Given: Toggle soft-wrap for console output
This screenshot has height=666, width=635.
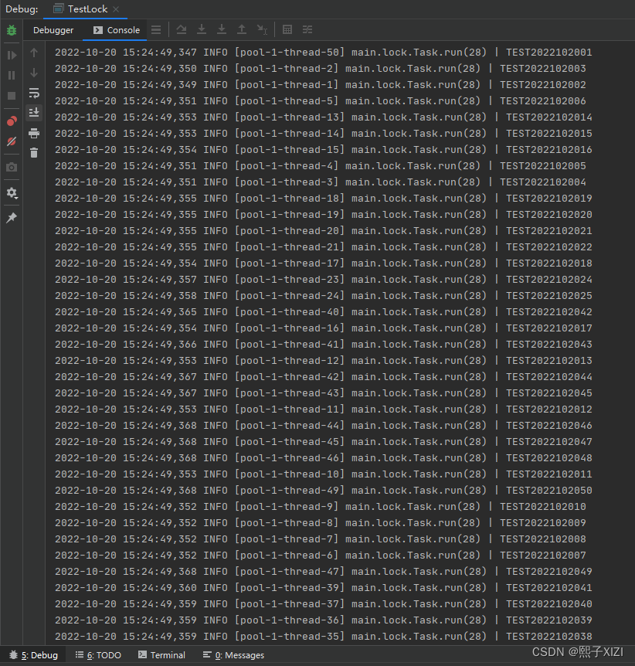Looking at the screenshot, I should 34,93.
